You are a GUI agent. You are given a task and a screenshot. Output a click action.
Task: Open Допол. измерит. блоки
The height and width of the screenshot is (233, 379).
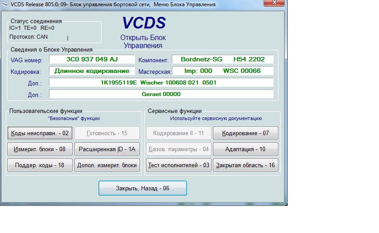[x=107, y=165]
